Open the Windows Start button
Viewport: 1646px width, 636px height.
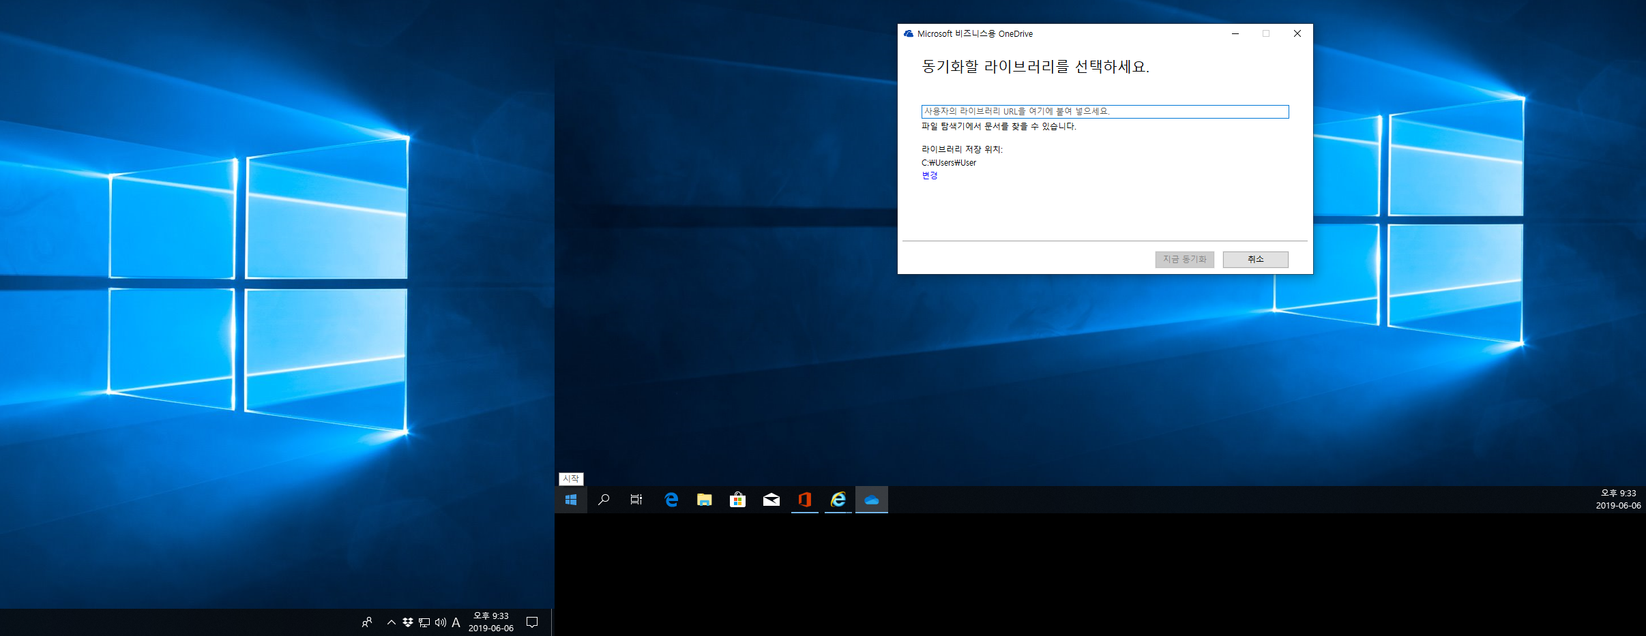coord(571,500)
